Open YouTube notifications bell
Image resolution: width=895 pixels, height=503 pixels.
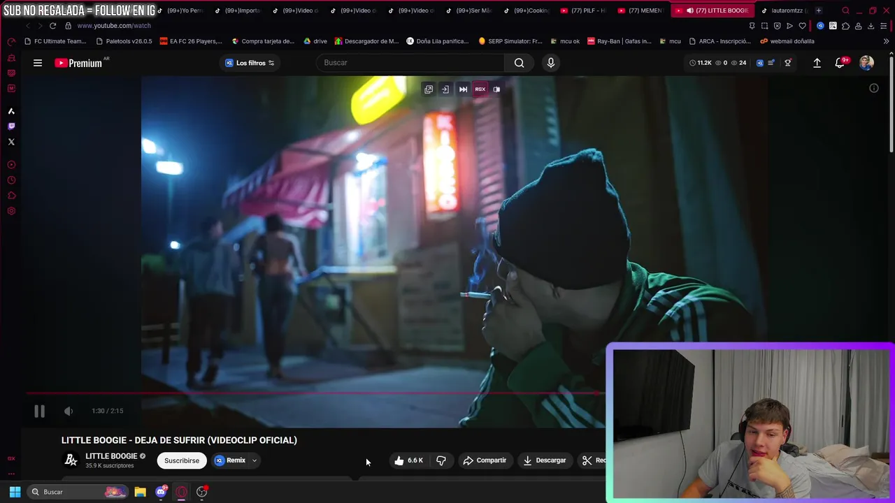click(840, 63)
